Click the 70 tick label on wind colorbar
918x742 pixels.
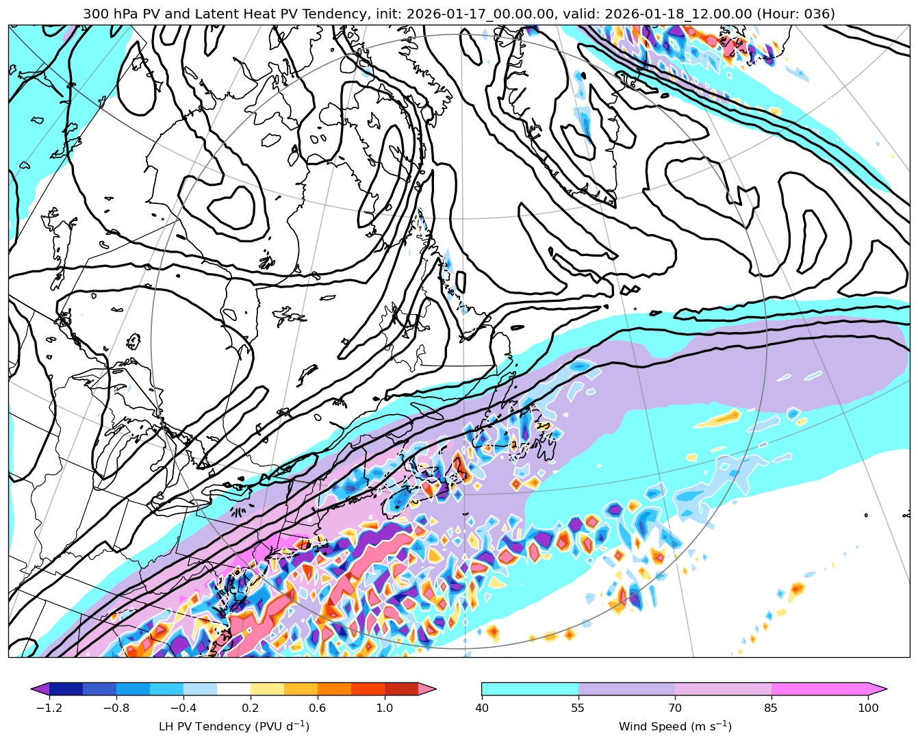pos(675,708)
